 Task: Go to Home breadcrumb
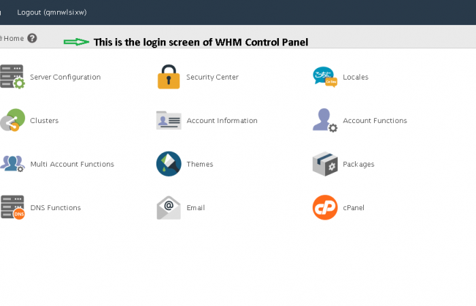[x=14, y=38]
